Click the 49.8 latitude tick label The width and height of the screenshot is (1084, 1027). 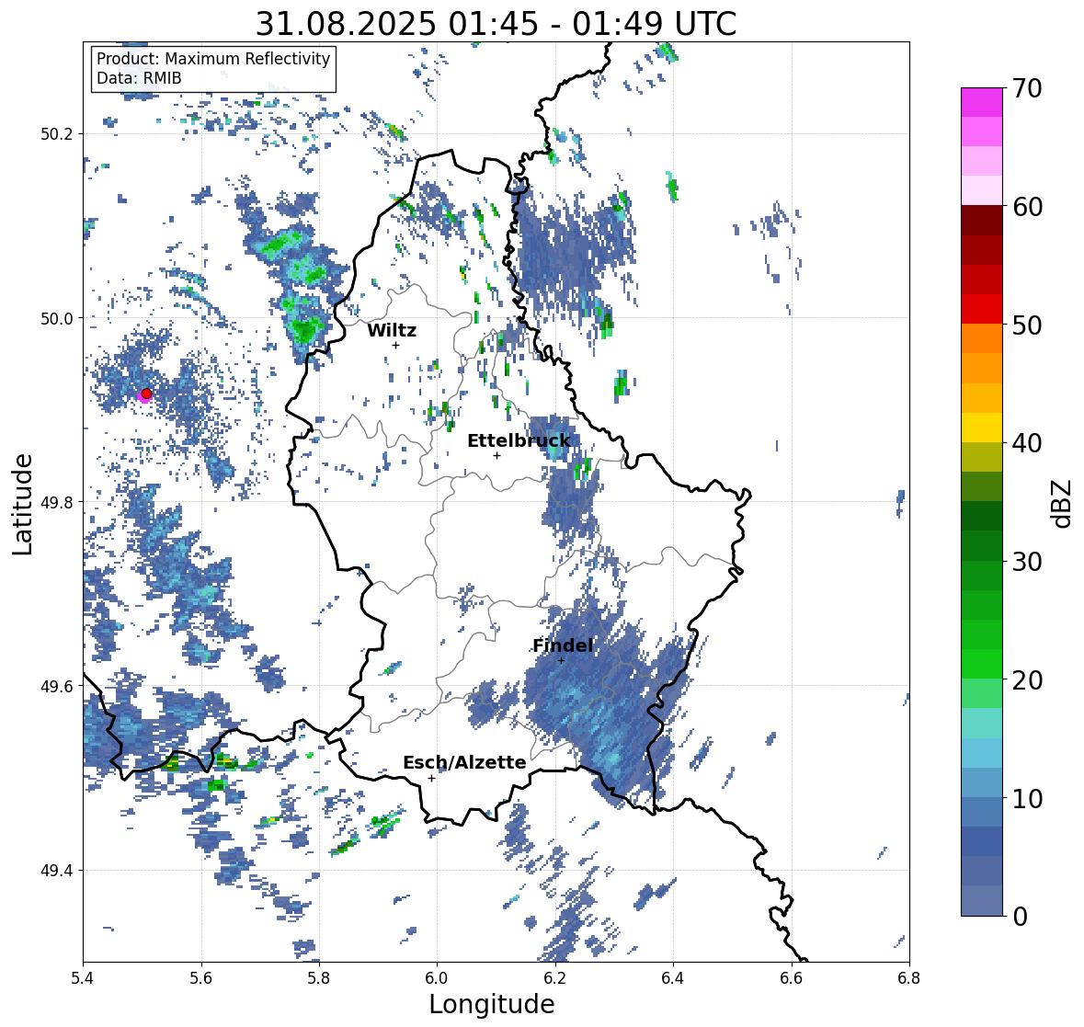coord(56,502)
